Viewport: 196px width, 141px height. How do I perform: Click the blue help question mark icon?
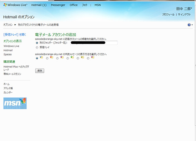[x=189, y=25]
